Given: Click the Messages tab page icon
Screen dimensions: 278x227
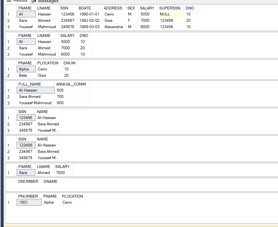Looking at the screenshot, I should [33, 1].
